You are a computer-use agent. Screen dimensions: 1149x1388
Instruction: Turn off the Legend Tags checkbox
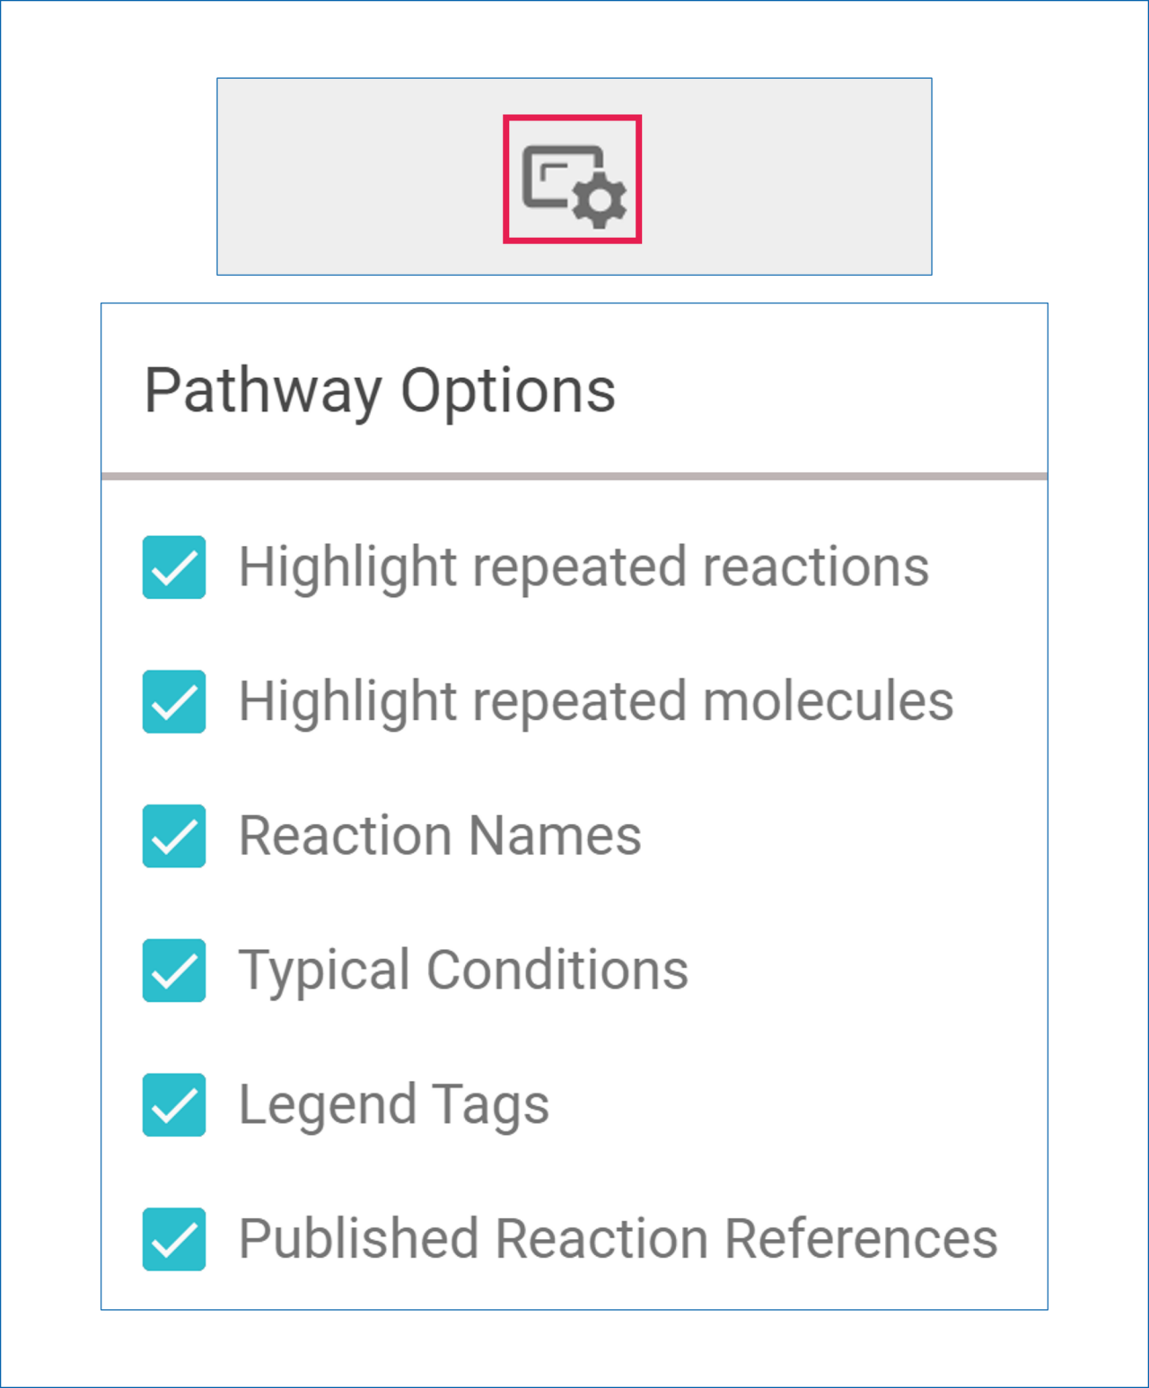click(x=174, y=1104)
